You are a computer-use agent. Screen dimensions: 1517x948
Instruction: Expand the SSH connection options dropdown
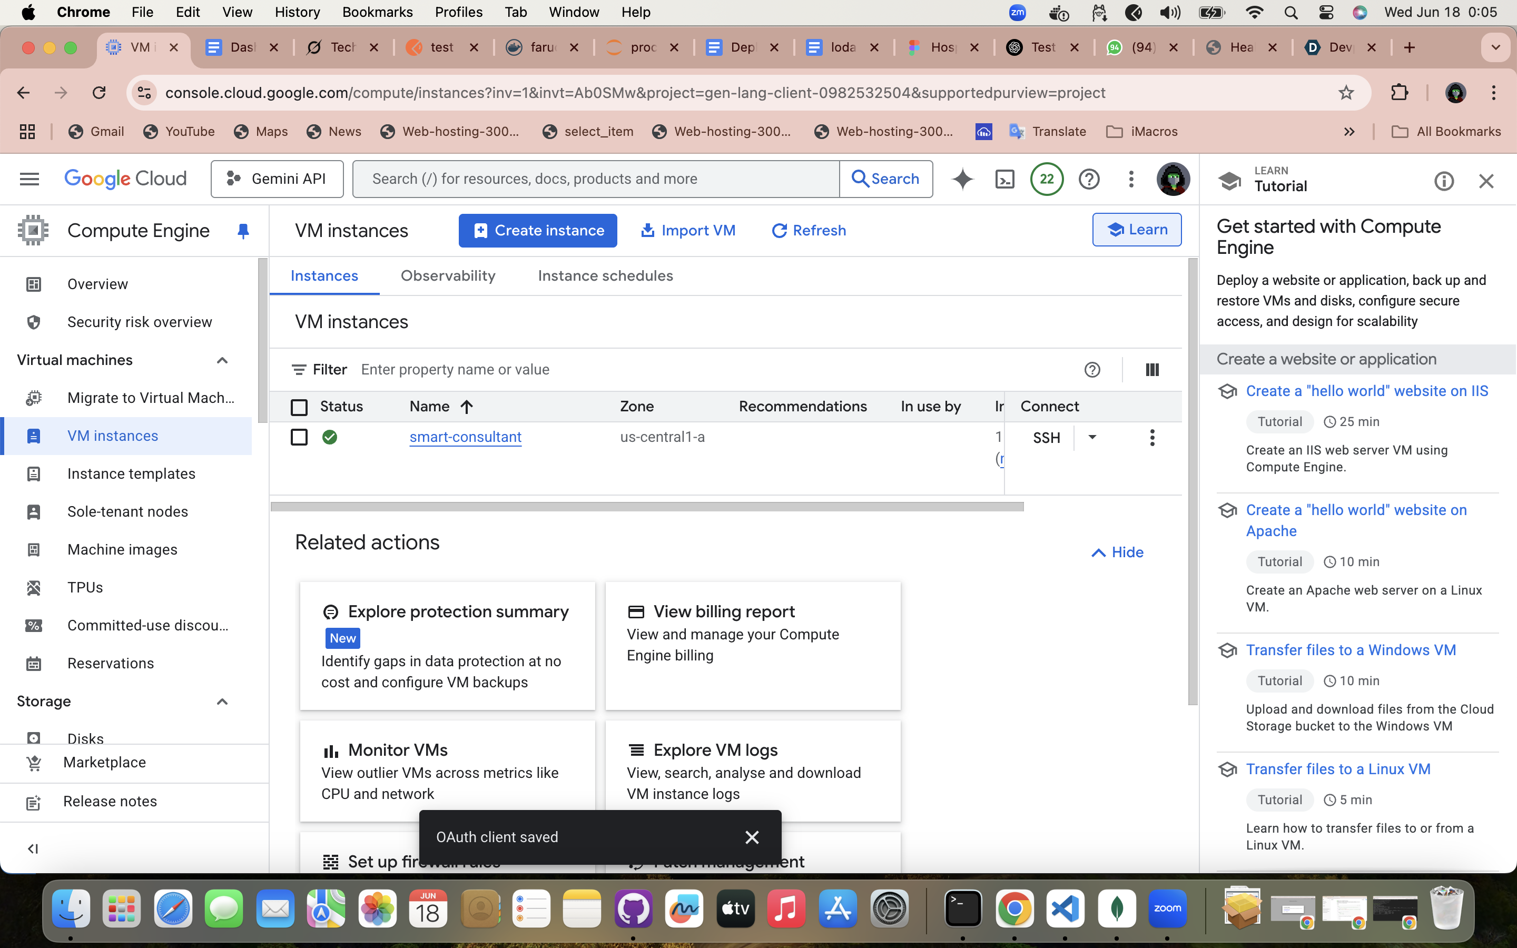1092,437
